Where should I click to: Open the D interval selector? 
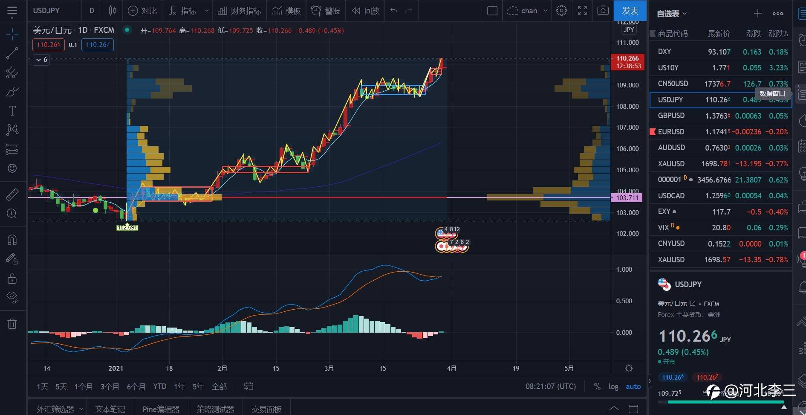coord(92,11)
